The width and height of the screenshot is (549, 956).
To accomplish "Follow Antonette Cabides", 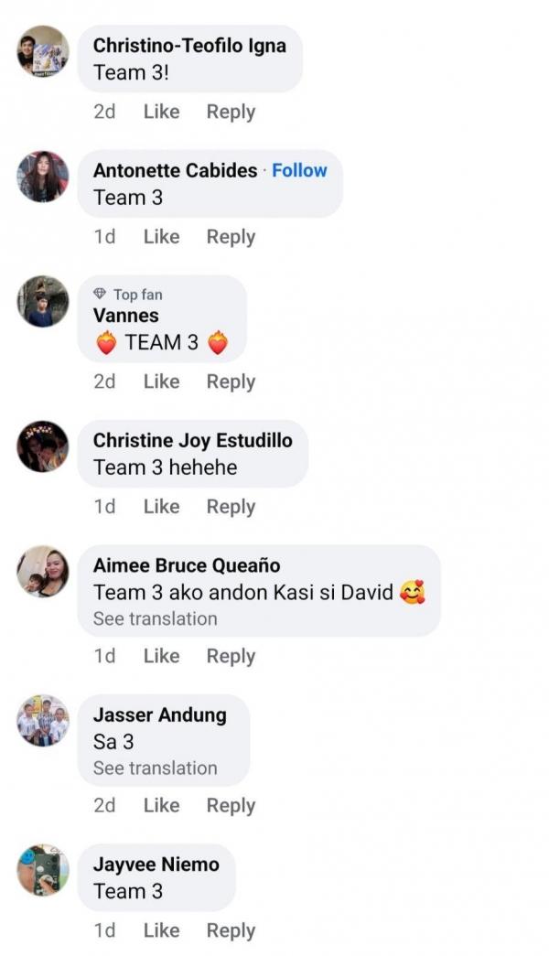I will [x=299, y=170].
